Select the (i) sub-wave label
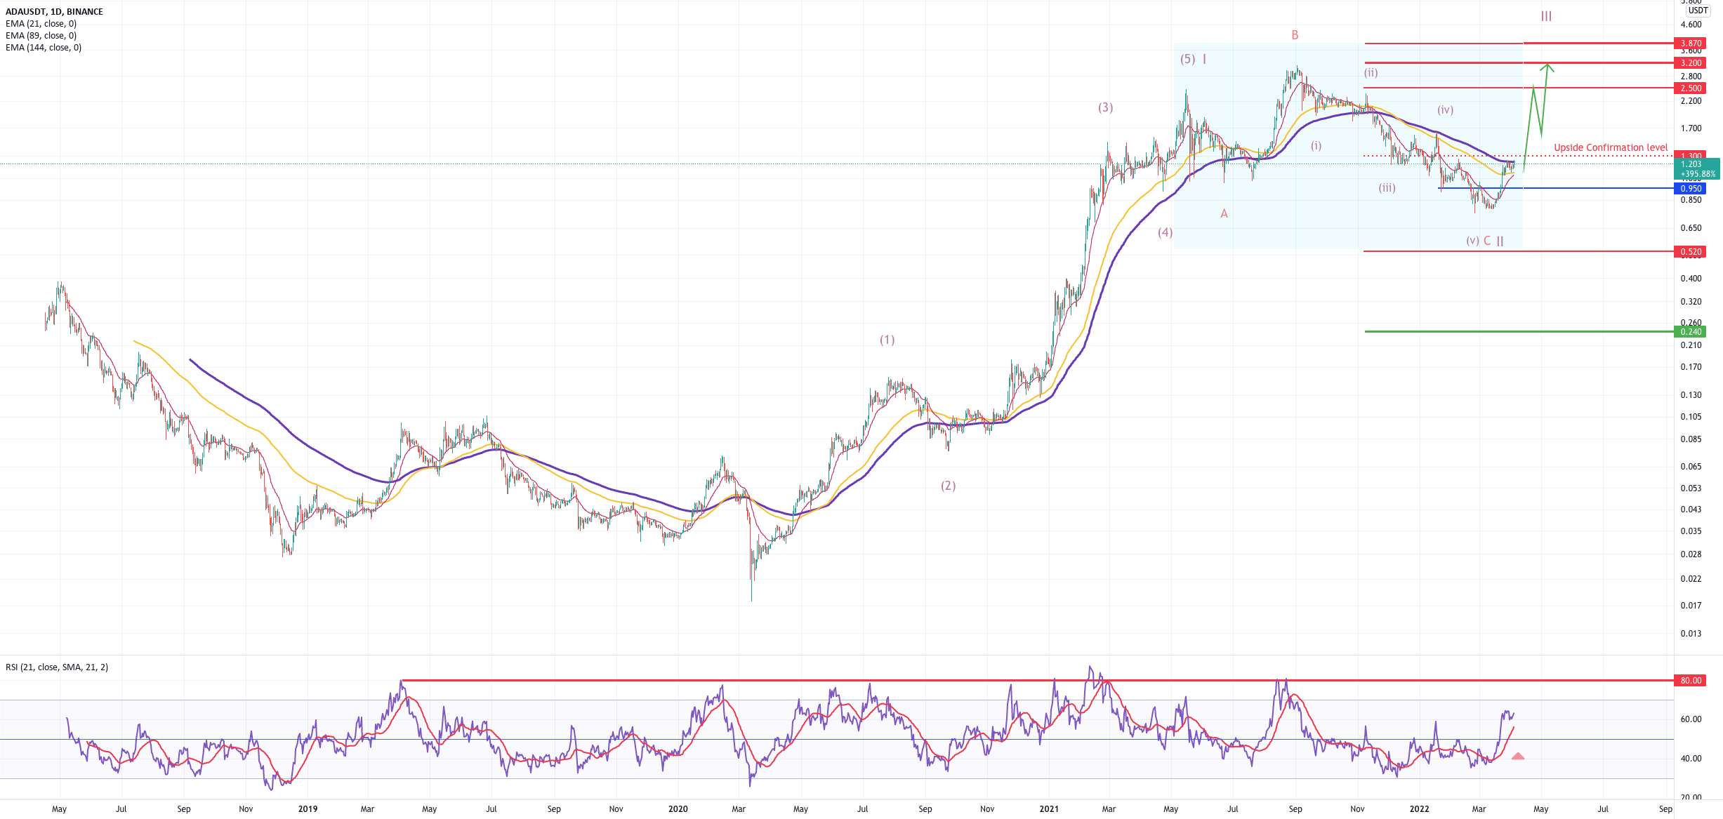Viewport: 1723px width, 819px height. (x=1316, y=146)
